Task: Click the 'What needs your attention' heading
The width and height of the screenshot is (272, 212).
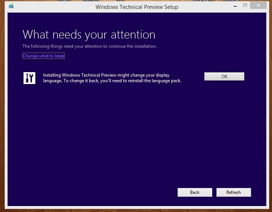Action: (89, 35)
